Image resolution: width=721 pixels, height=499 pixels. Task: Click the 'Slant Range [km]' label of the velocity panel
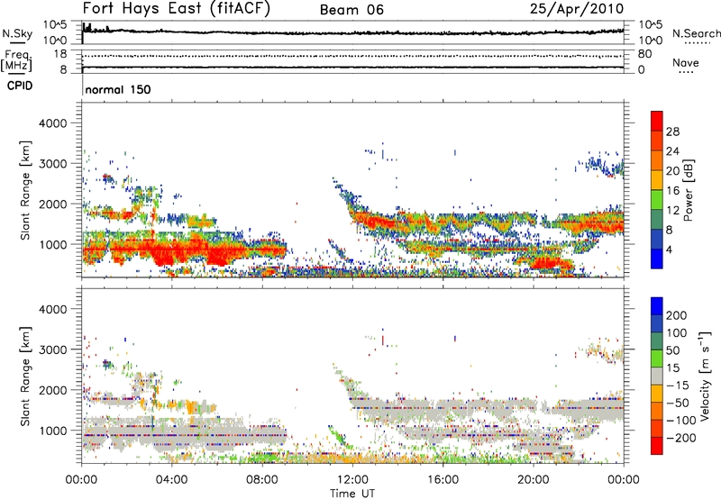point(25,376)
